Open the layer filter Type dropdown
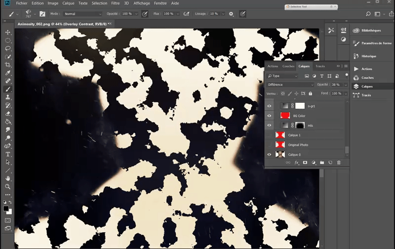This screenshot has width=395, height=249. pos(282,76)
